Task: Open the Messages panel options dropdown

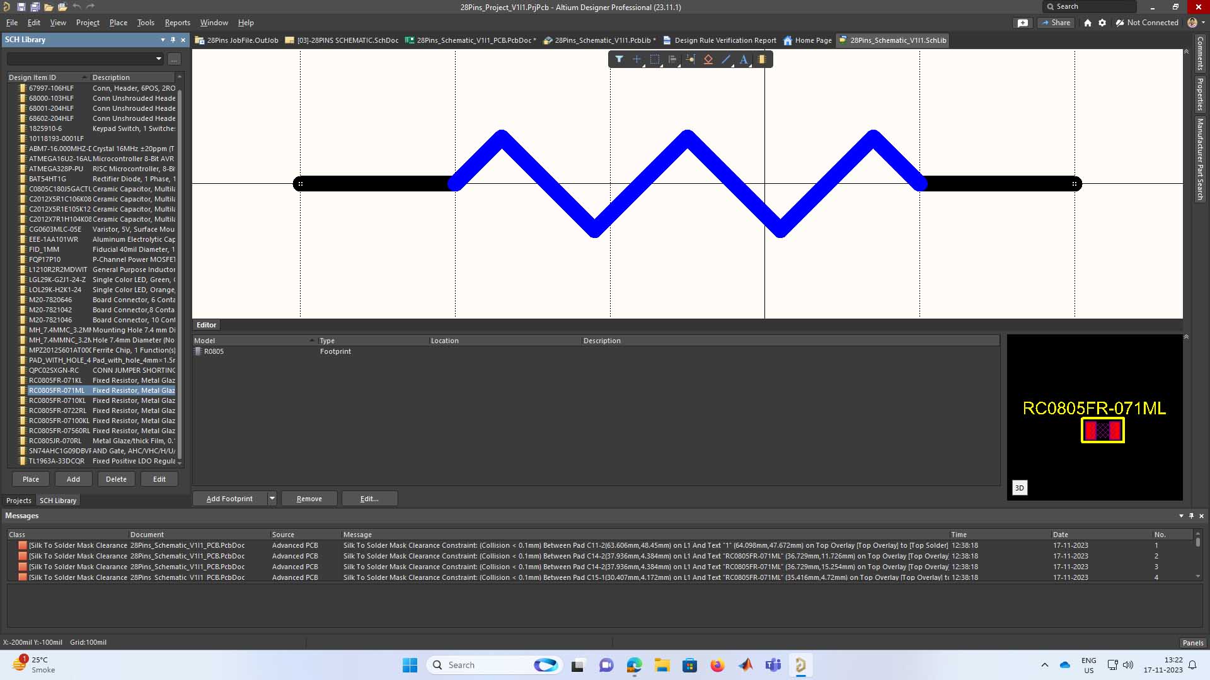Action: tap(1181, 516)
